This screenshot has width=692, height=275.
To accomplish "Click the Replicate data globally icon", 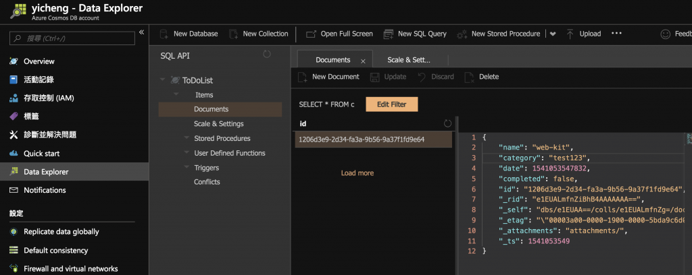I will pyautogui.click(x=14, y=231).
